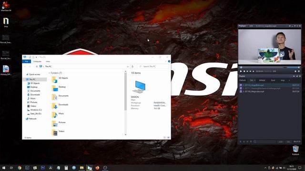Screen dimensions: 305x171
Task: Select the HolidayOff PDF desktop icon
Action: point(6,70)
